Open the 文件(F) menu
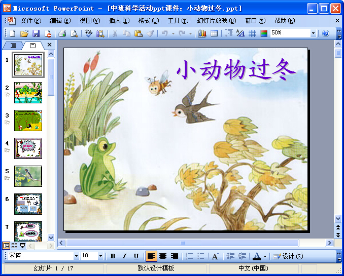Screen dimensions: 344x276 click(x=31, y=21)
